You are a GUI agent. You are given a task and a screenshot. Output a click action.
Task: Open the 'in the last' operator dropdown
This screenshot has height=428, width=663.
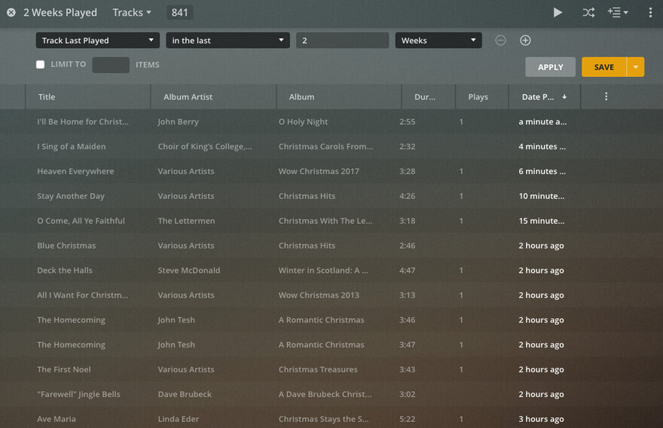(228, 40)
